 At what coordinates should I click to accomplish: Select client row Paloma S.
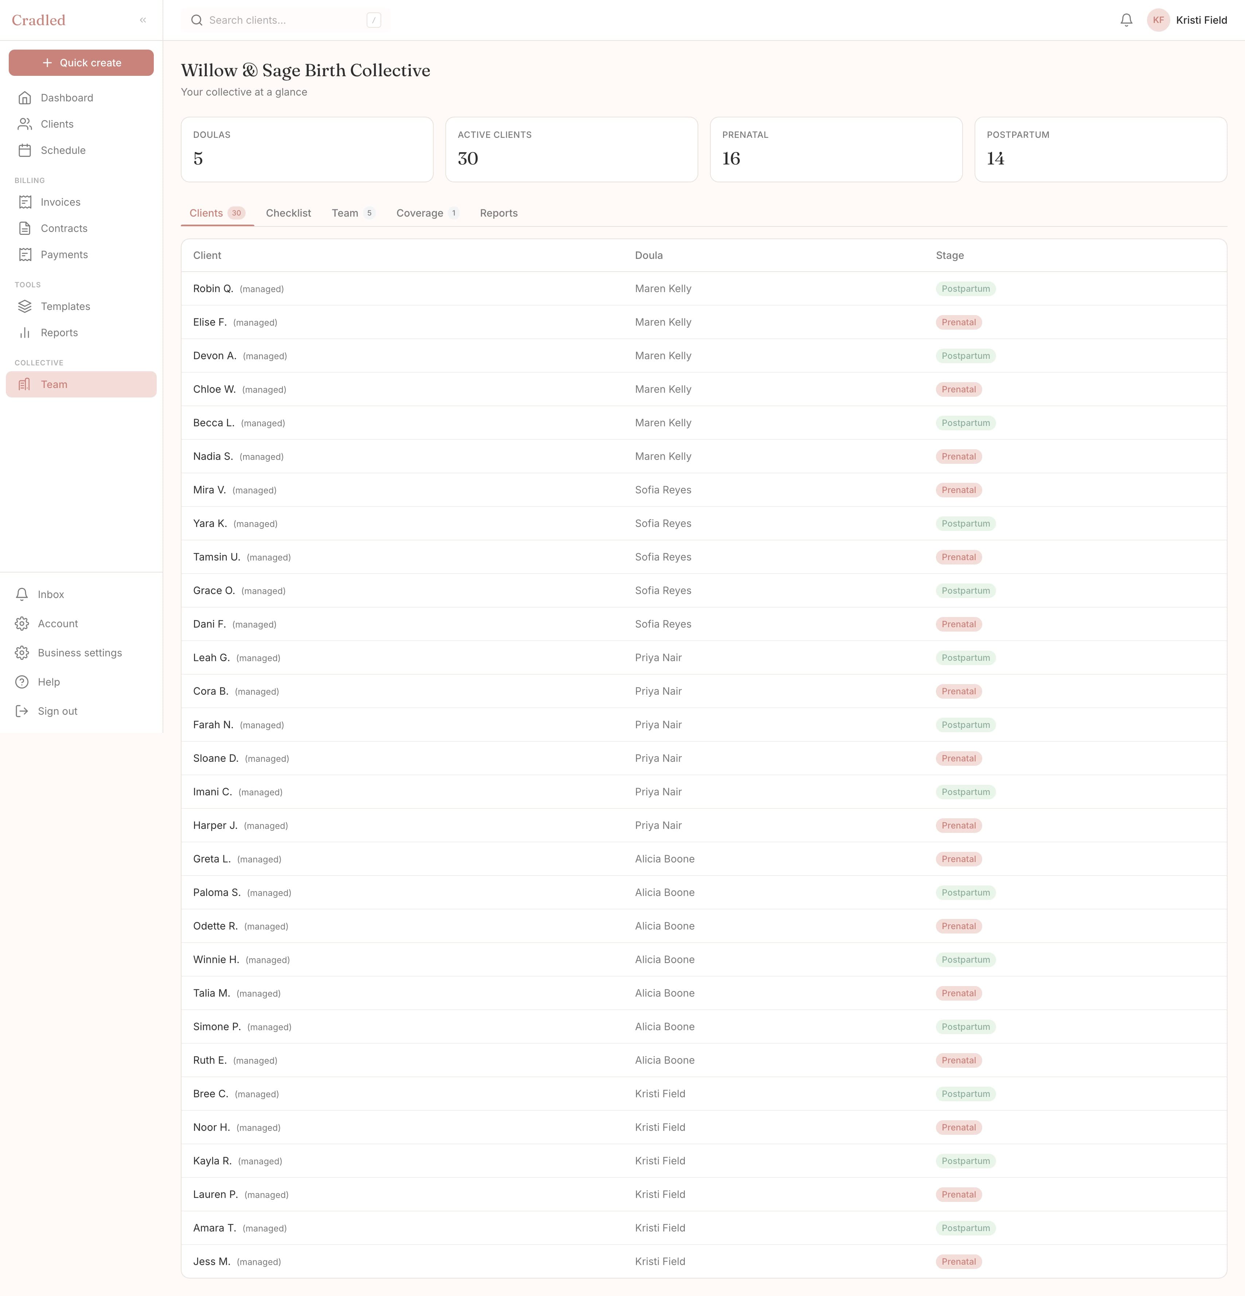coord(704,893)
